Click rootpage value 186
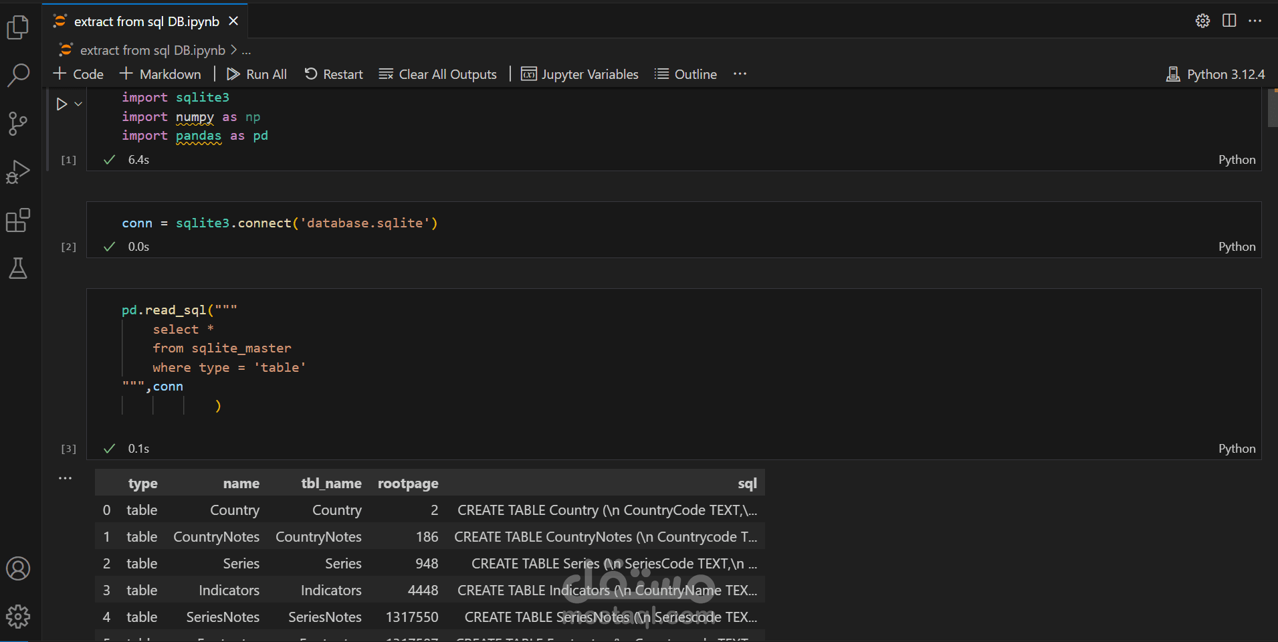 point(427,537)
